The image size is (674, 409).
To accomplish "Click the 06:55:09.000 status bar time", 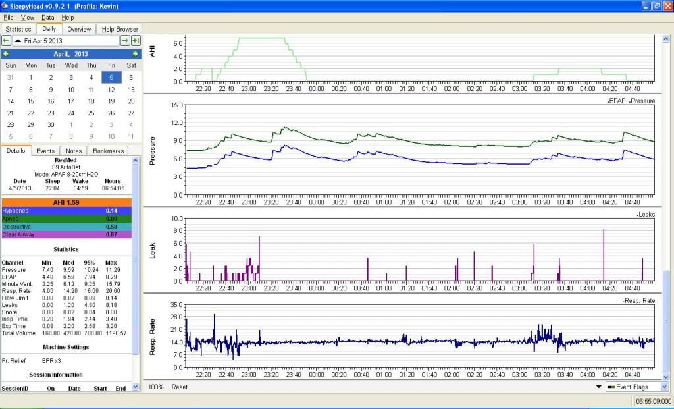I will coord(653,401).
